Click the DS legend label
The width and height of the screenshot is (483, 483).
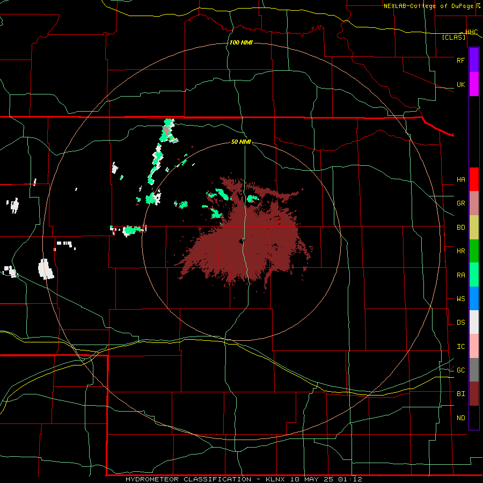[x=460, y=323]
